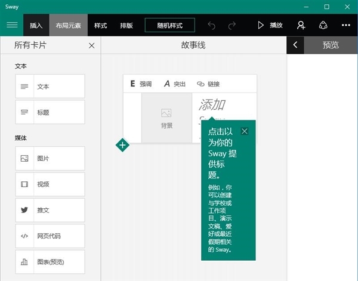Viewport: 358px width, 281px height.
Task: Insert a 推文 card
Action: click(50, 210)
